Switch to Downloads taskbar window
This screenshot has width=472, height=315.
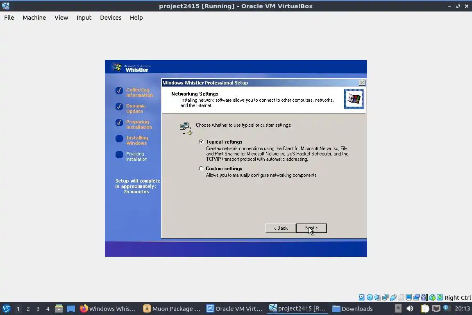pyautogui.click(x=352, y=309)
